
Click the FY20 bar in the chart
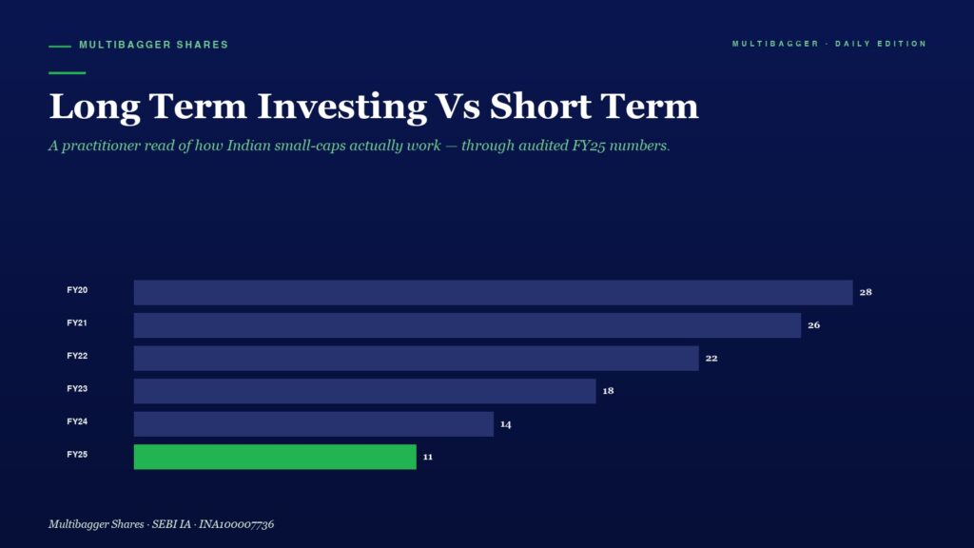494,292
